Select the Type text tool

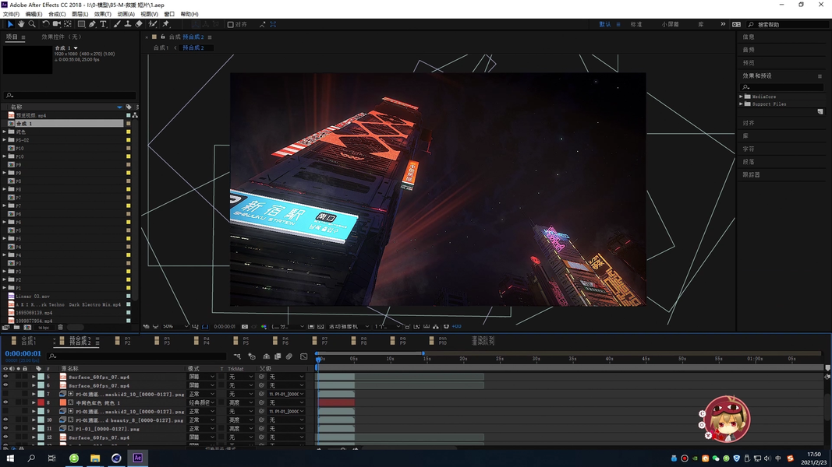pos(103,24)
